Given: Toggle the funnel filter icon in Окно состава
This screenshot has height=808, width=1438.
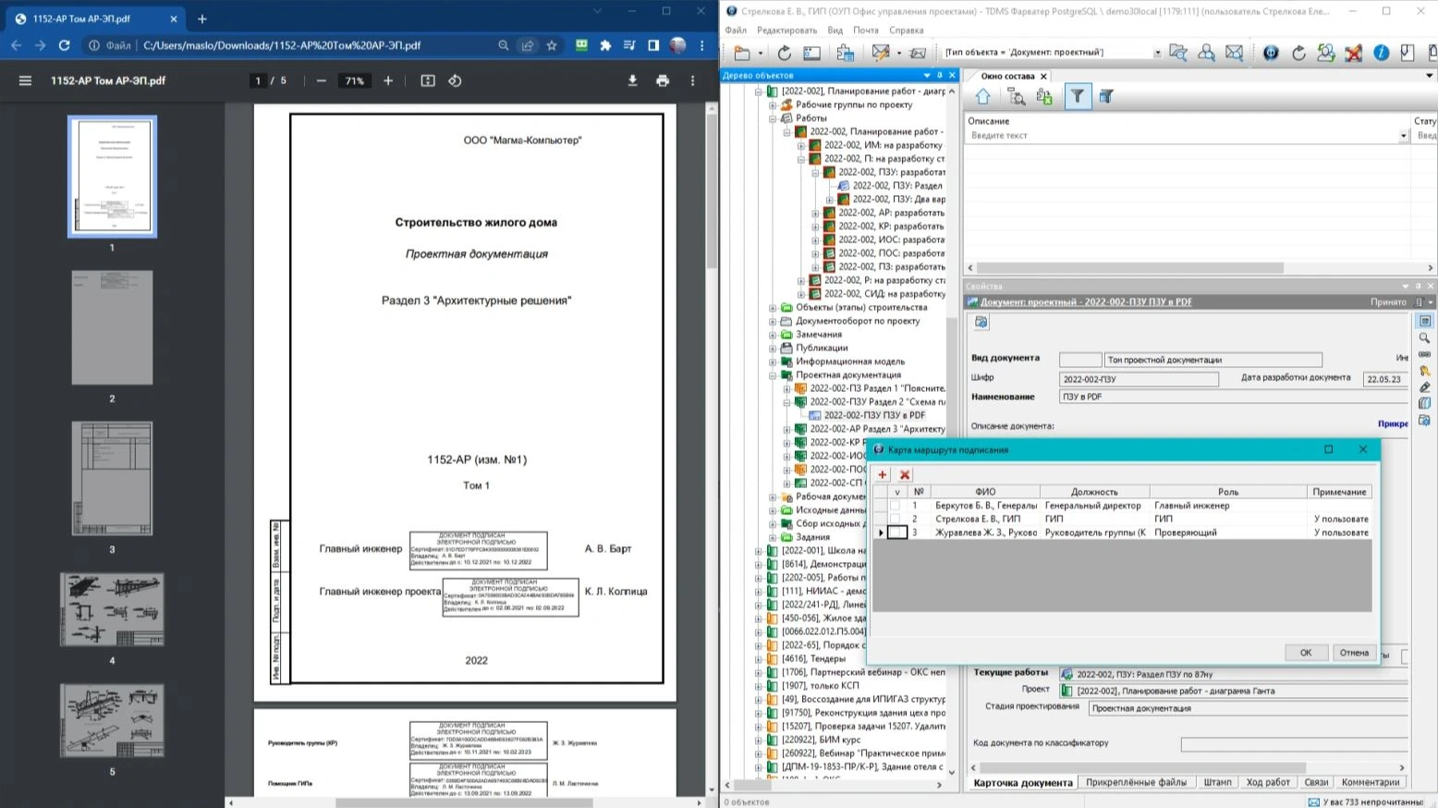Looking at the screenshot, I should click(x=1078, y=96).
